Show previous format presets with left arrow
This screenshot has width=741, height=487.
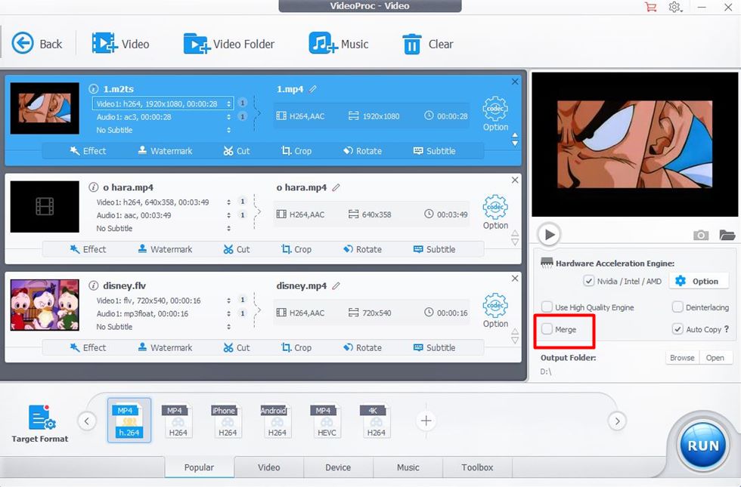tap(87, 421)
